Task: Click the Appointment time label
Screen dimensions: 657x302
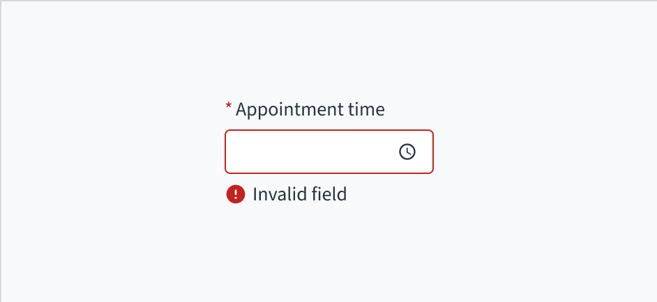Action: point(310,110)
